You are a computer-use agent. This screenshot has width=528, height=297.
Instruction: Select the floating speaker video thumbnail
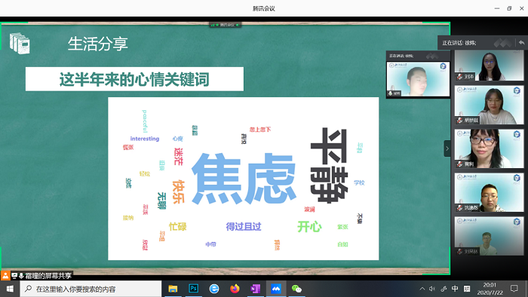tap(418, 78)
